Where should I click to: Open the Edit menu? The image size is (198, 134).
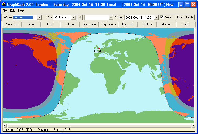point(12,10)
